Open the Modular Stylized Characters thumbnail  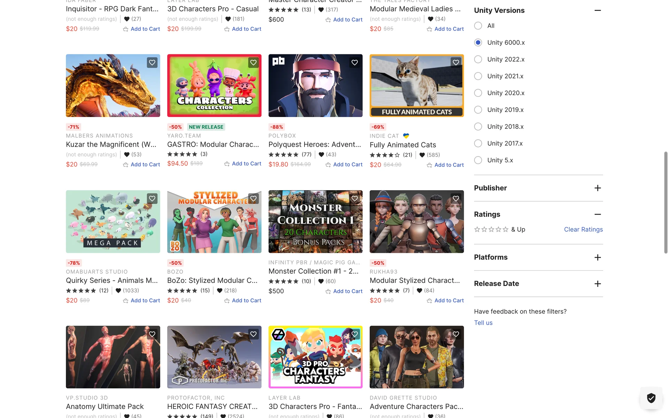click(x=416, y=222)
